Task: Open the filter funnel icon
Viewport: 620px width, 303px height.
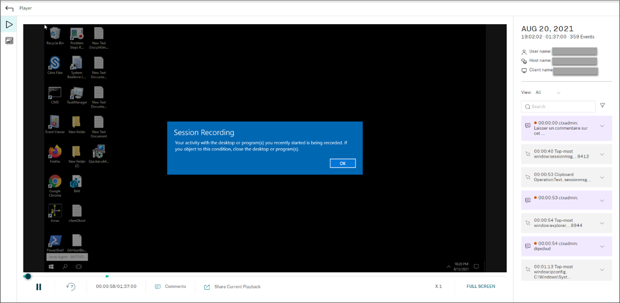Action: click(x=603, y=106)
